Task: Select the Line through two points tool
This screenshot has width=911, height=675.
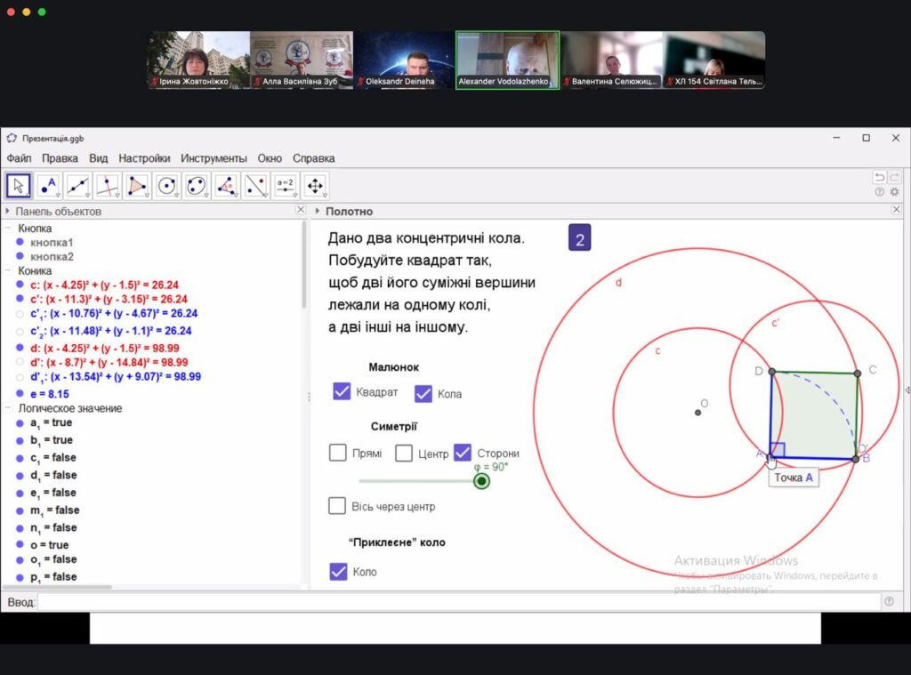Action: point(78,186)
